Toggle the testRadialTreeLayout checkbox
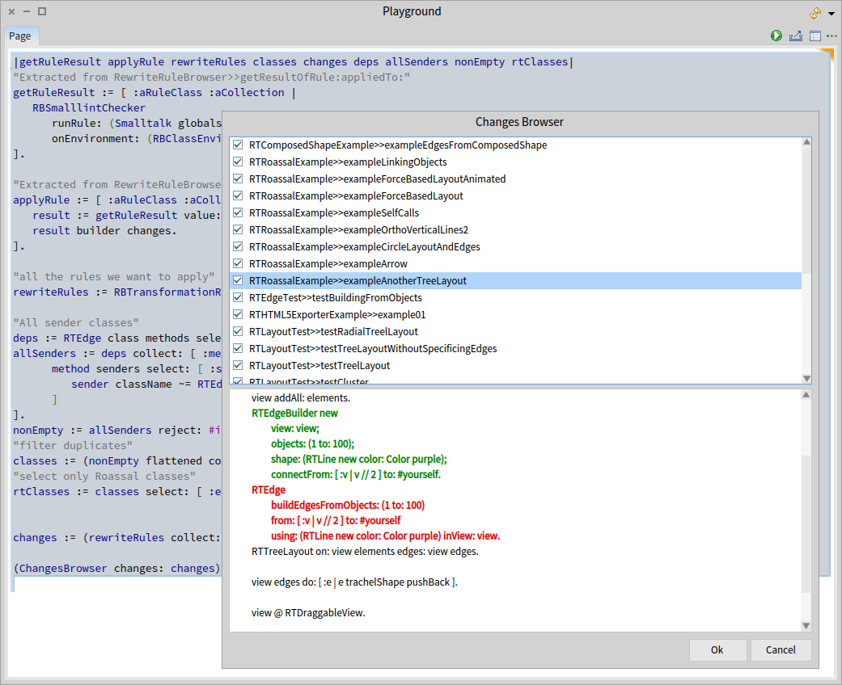The height and width of the screenshot is (685, 842). [x=238, y=331]
